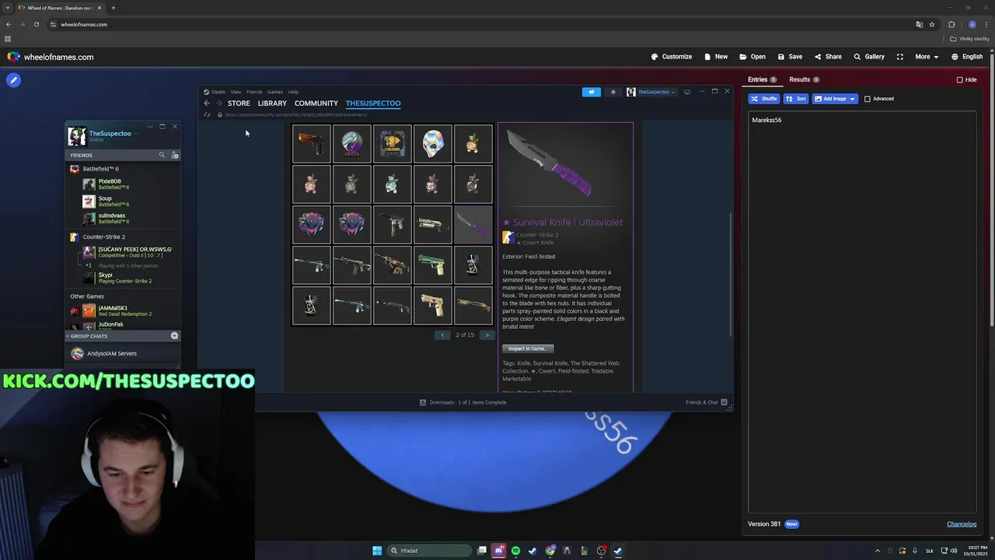
Task: Click Steam Big Picture mode icon
Action: click(x=686, y=92)
